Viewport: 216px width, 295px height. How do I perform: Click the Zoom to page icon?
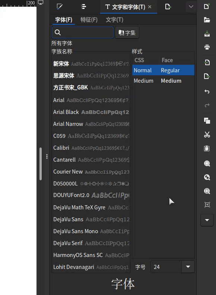tap(207, 191)
